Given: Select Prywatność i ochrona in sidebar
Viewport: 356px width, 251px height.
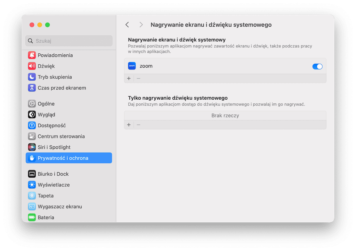Looking at the screenshot, I should point(69,158).
